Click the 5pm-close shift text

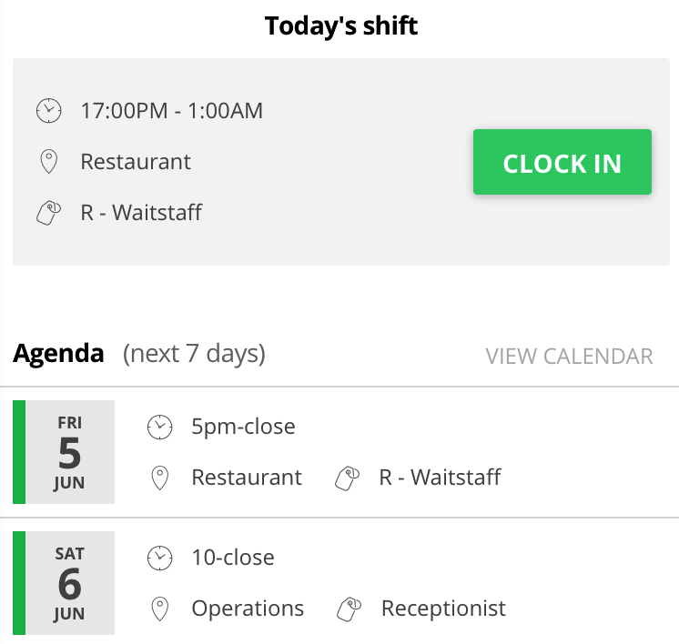tap(243, 427)
